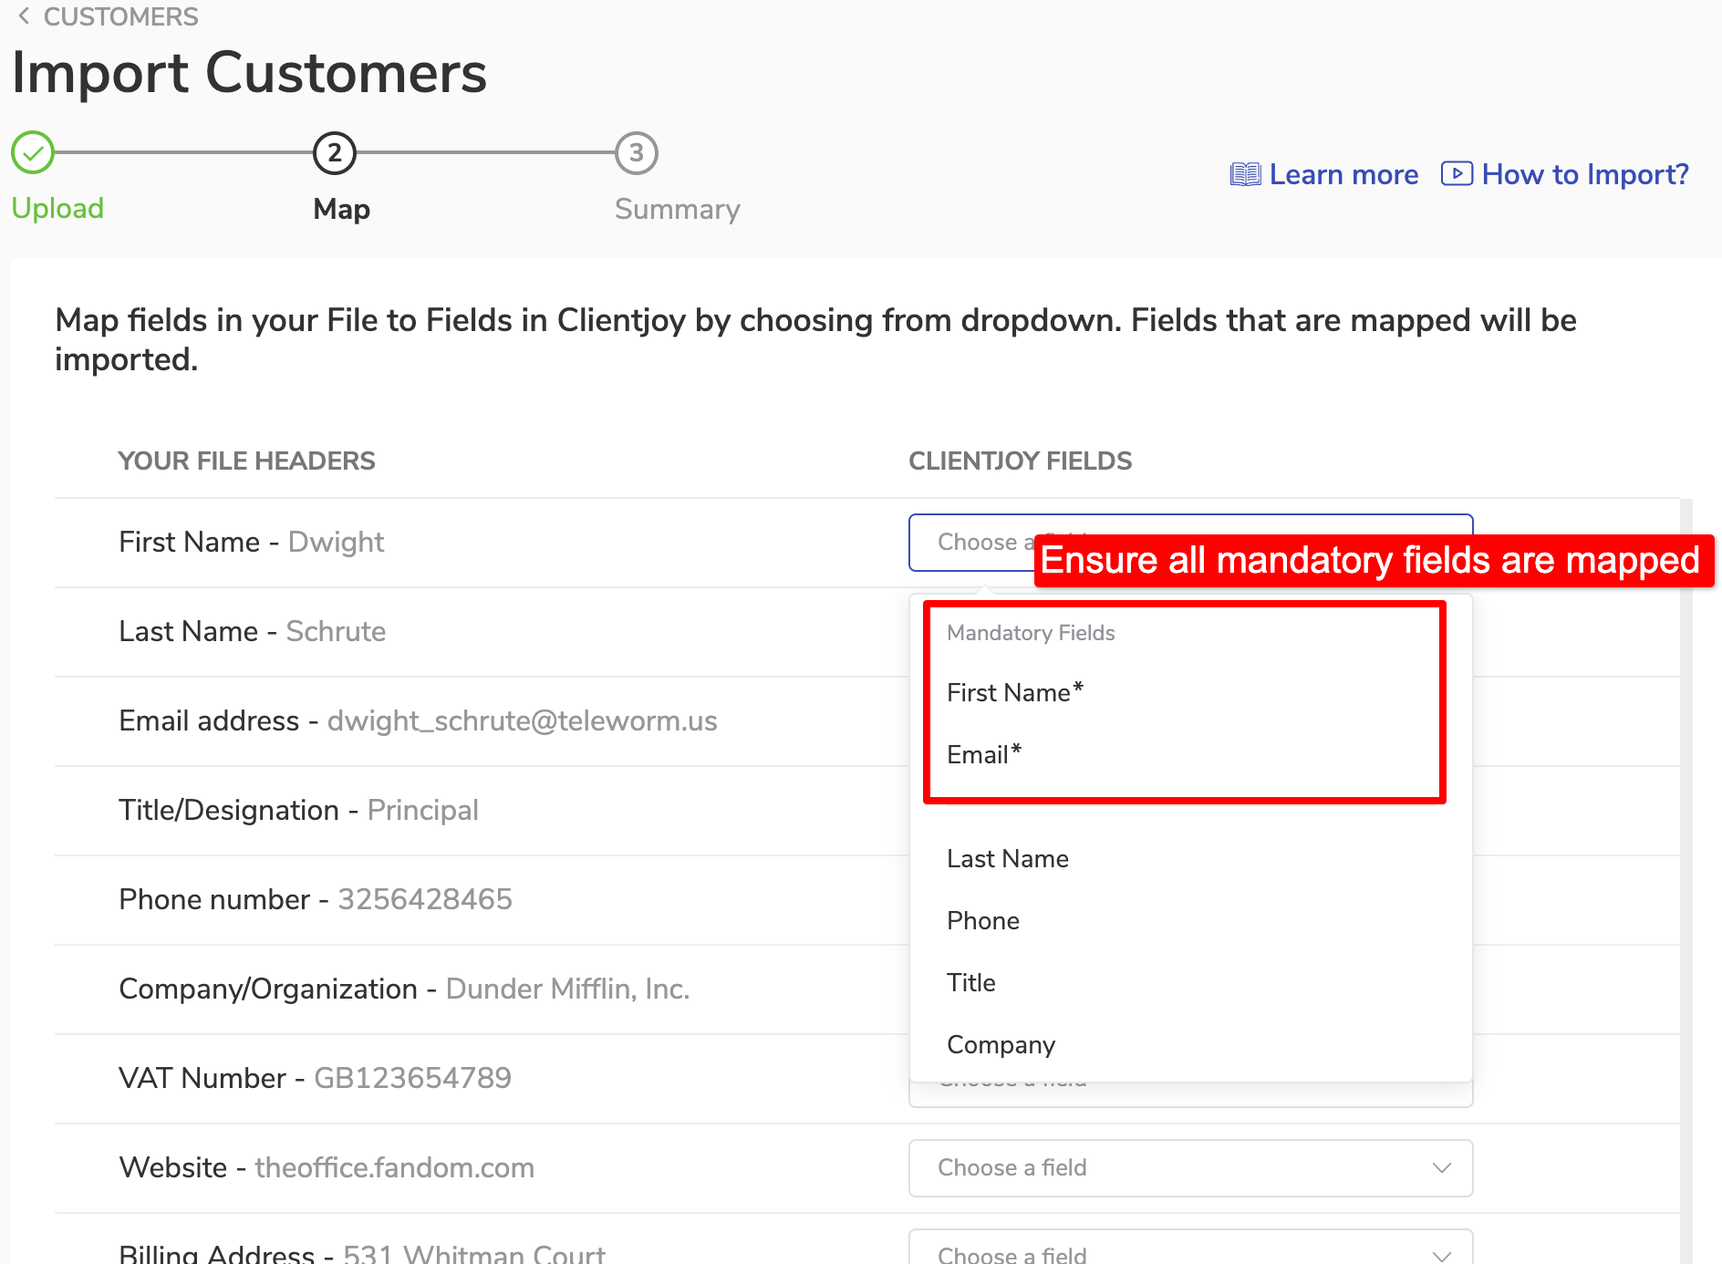Click the step 3 Summary circle
Image resolution: width=1722 pixels, height=1264 pixels.
(637, 153)
